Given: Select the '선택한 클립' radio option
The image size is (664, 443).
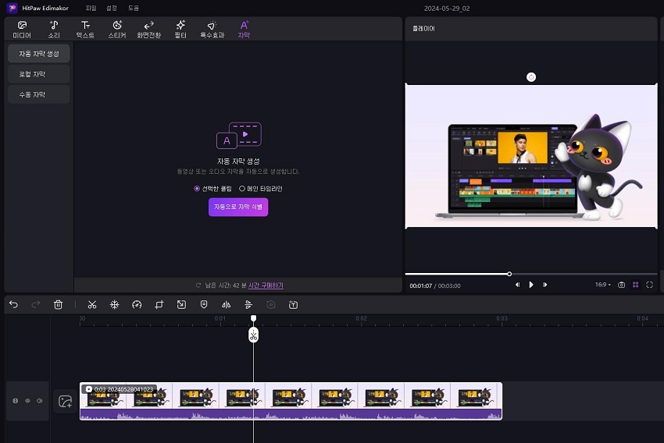Looking at the screenshot, I should pos(197,189).
